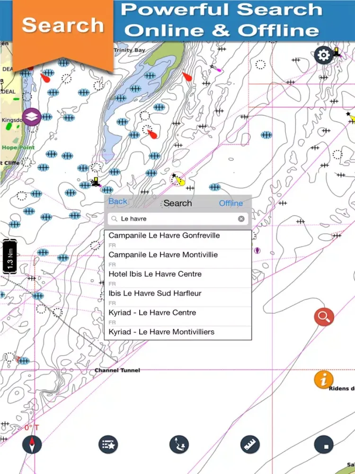Clear the search field text
This screenshot has height=474, width=355.
(x=241, y=219)
